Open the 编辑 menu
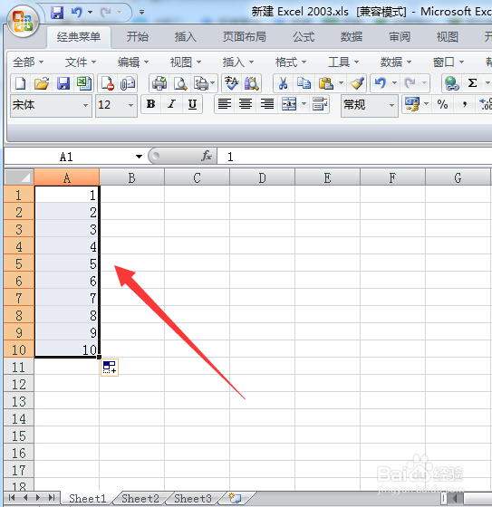The width and height of the screenshot is (492, 507). tap(132, 62)
